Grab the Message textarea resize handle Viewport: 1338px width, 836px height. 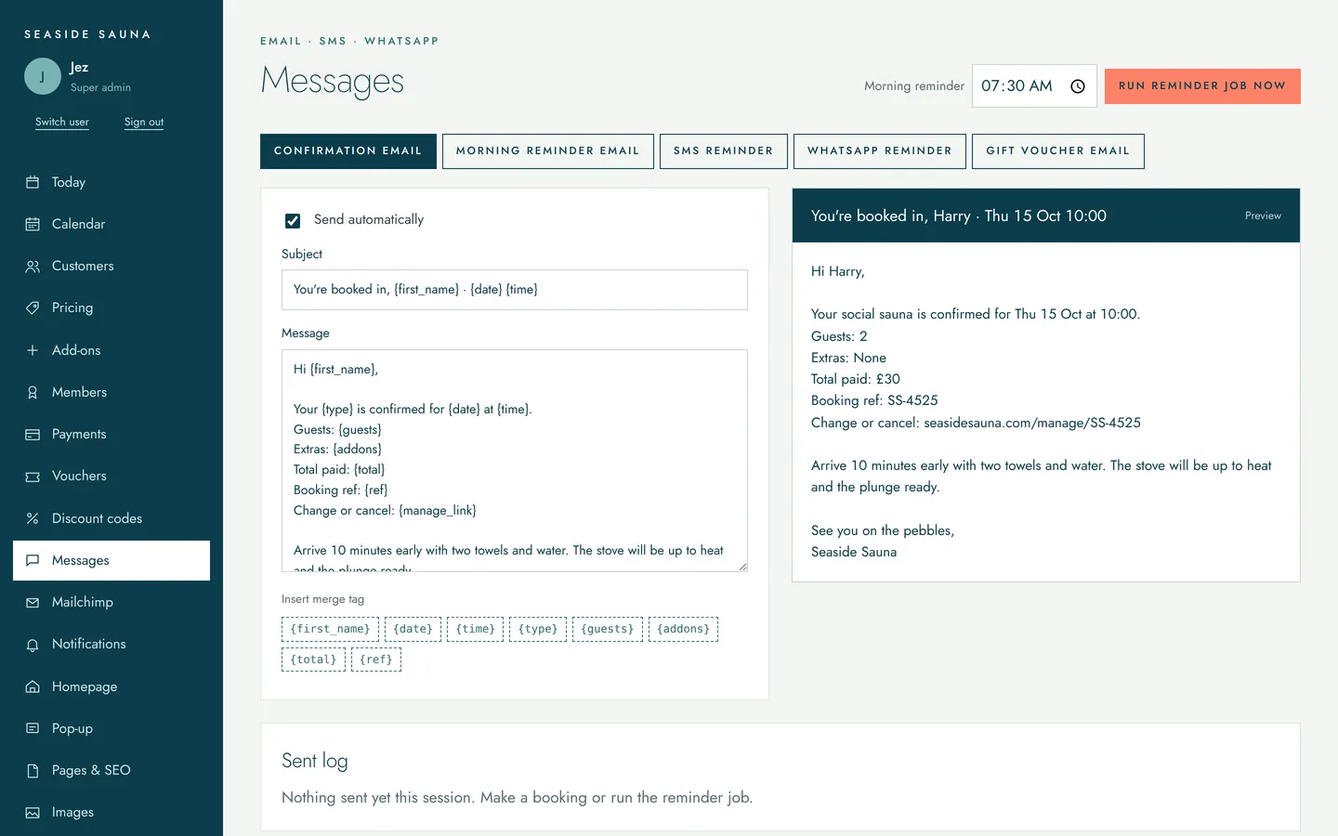742,567
